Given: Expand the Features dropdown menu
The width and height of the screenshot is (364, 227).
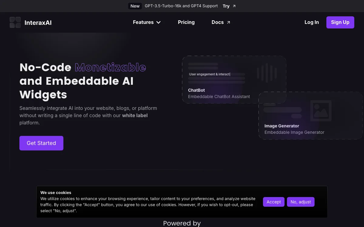Looking at the screenshot, I should click(x=147, y=22).
